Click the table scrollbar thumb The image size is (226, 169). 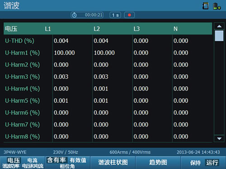pyautogui.click(x=219, y=36)
